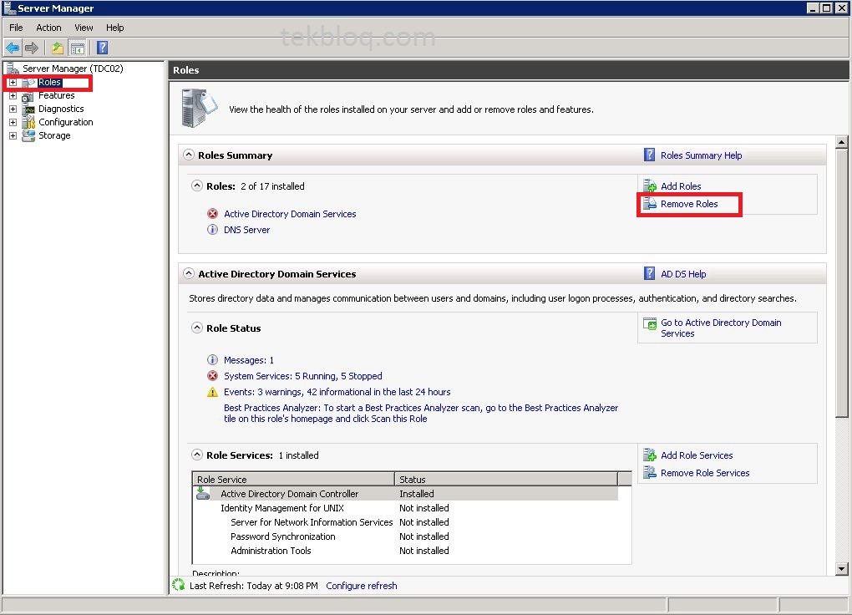
Task: Expand the Features tree node
Action: (13, 96)
